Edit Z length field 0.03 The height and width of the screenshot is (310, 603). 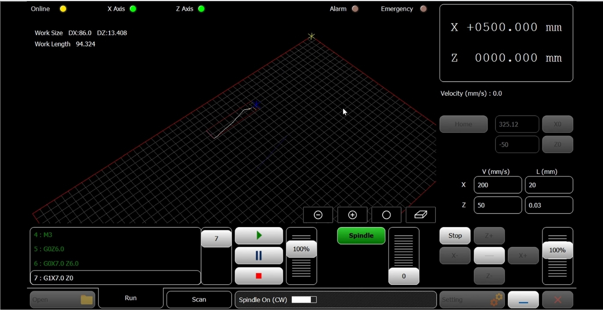pyautogui.click(x=549, y=205)
